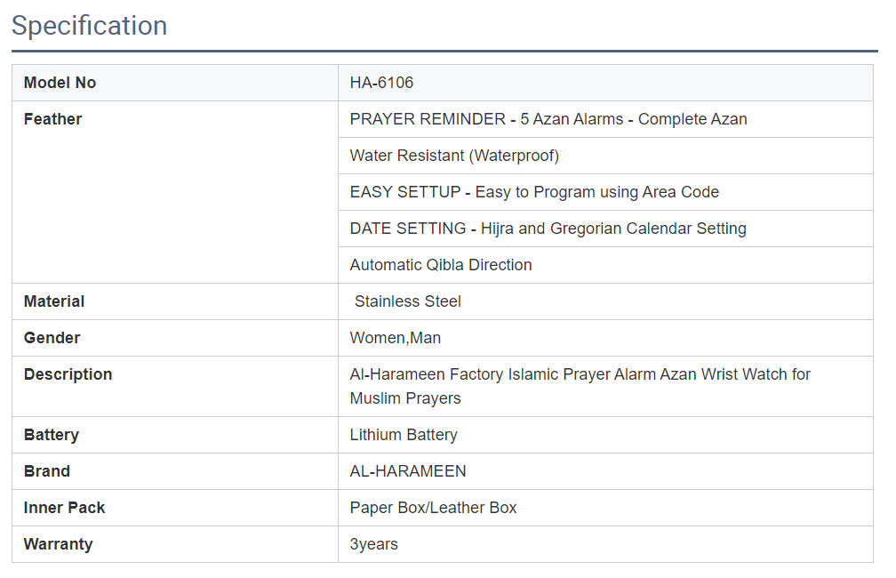Select the EASY SETTUP feature row
Image resolution: width=896 pixels, height=578 pixels.
534,192
